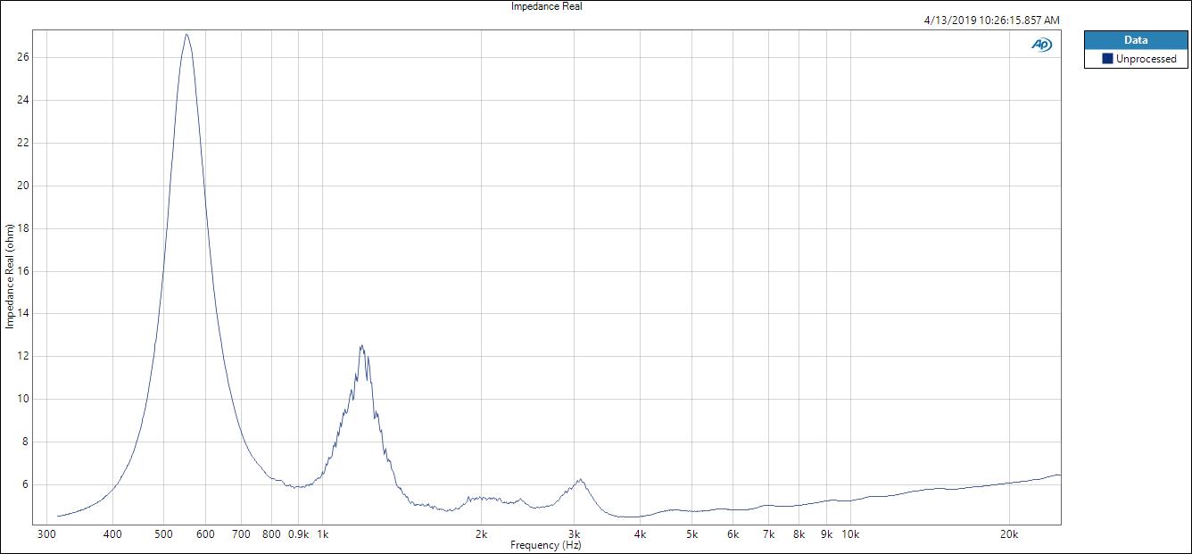Click the 18 tick on Y axis
This screenshot has height=554, width=1192.
tap(24, 228)
